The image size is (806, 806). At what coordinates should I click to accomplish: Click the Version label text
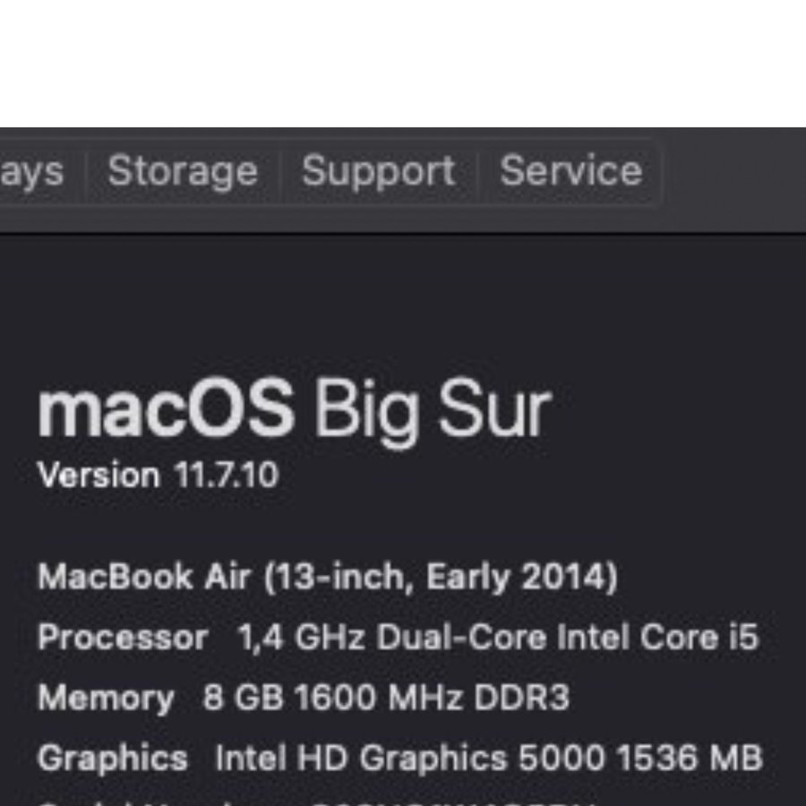point(99,475)
